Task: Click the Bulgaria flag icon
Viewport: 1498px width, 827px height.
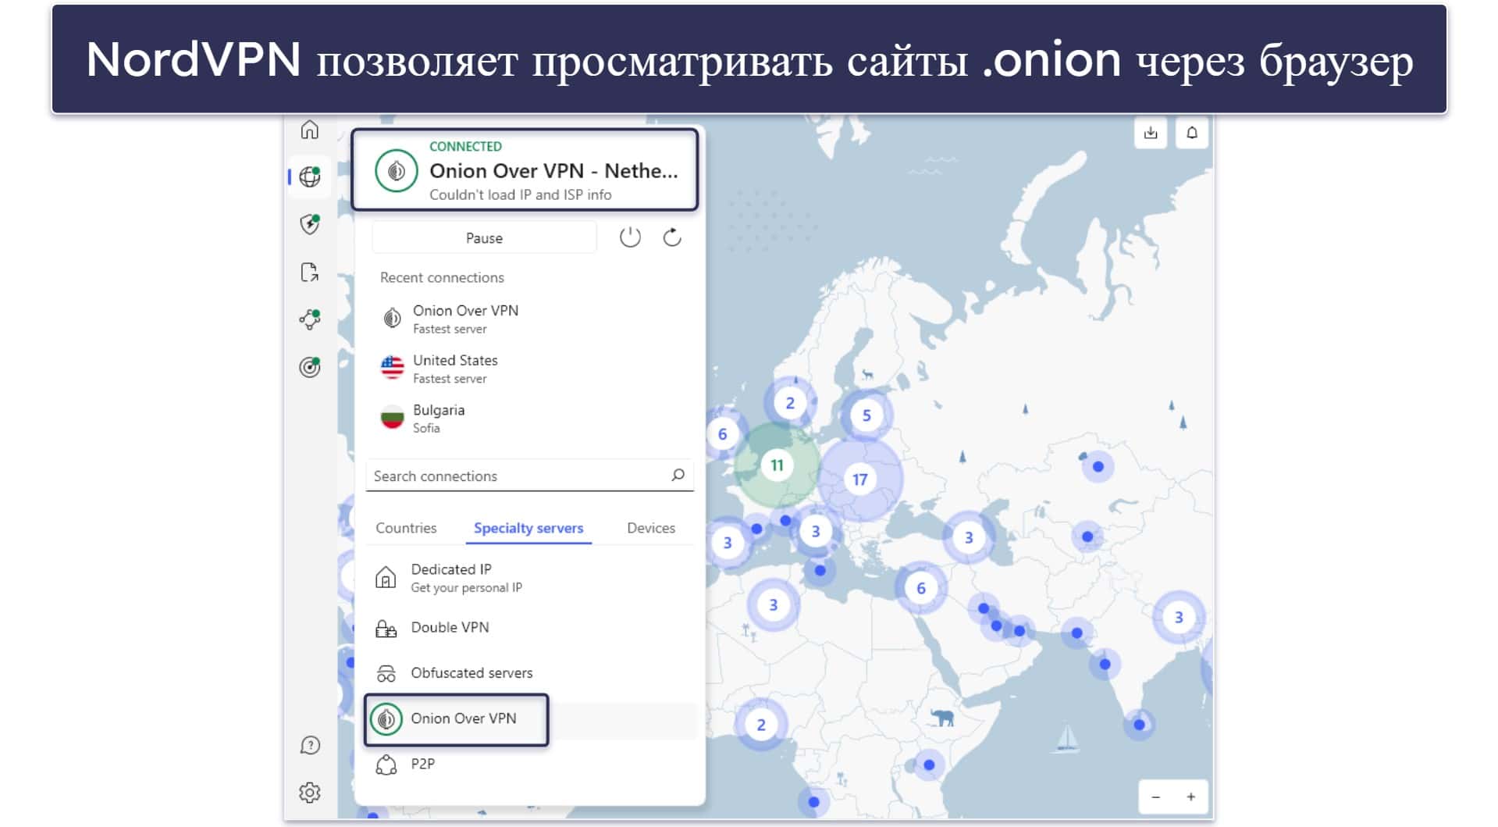Action: click(392, 418)
